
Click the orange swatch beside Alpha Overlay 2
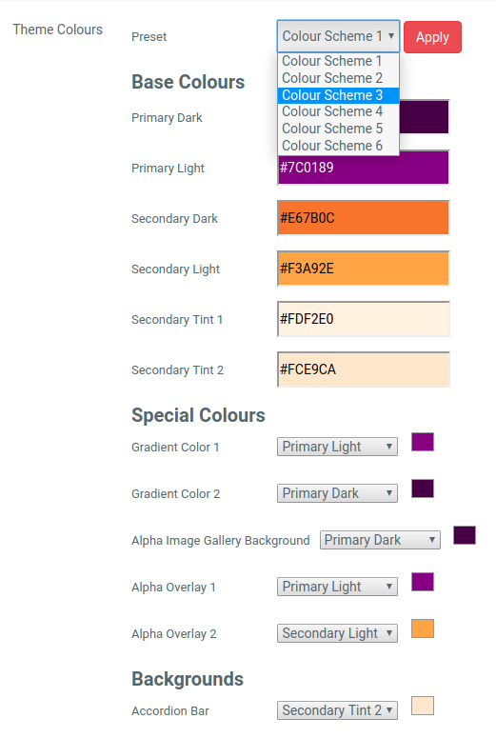[423, 628]
